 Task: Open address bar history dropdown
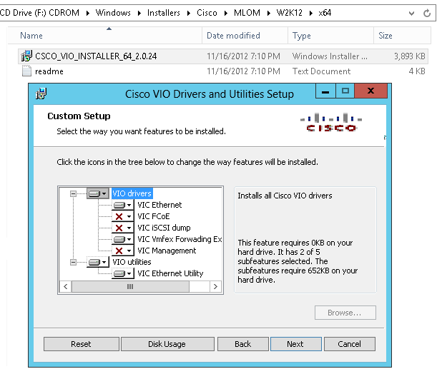[411, 13]
